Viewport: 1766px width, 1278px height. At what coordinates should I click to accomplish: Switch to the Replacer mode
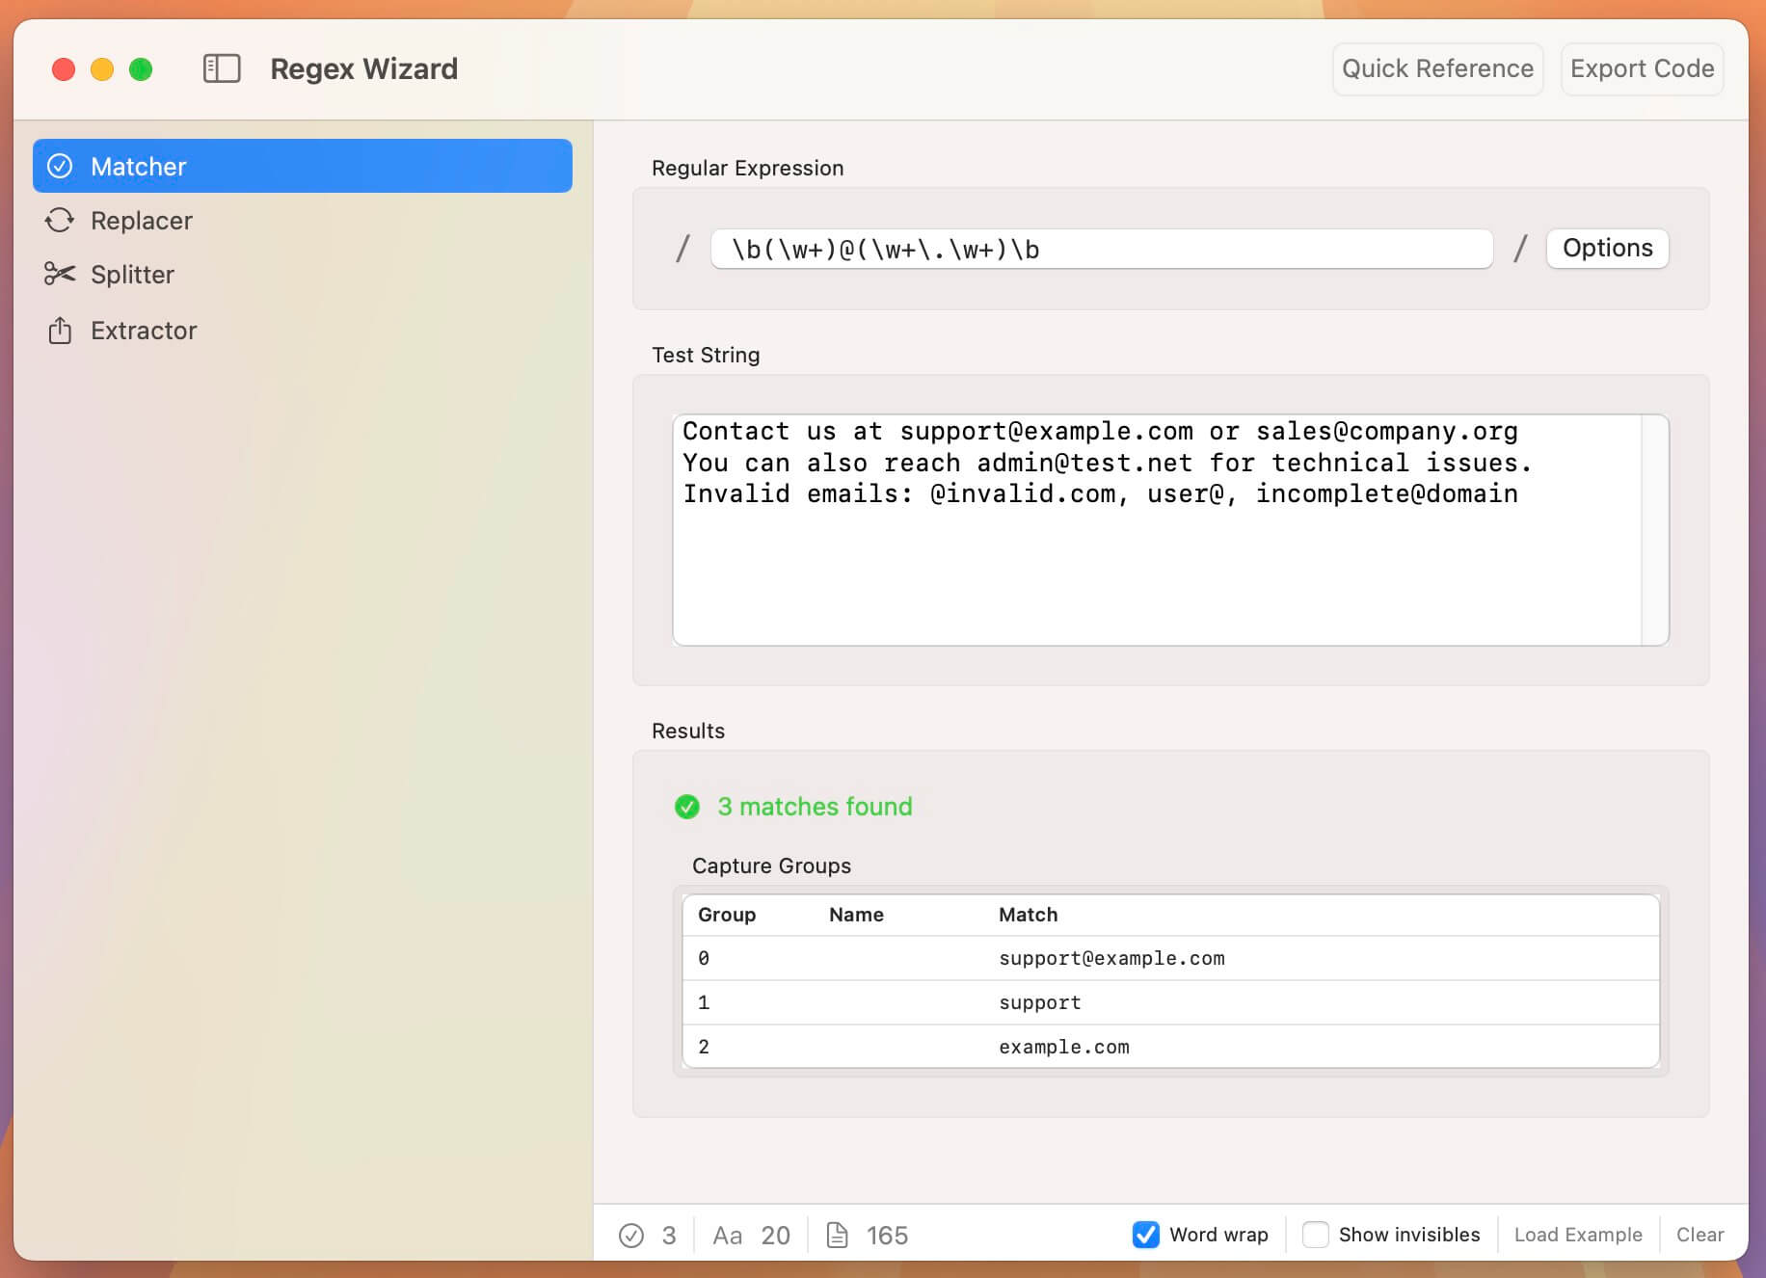(x=142, y=220)
